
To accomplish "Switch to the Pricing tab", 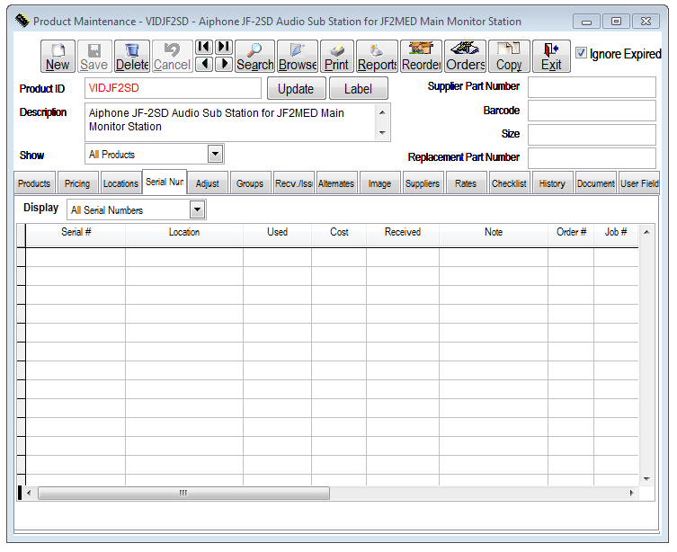I will click(x=77, y=183).
